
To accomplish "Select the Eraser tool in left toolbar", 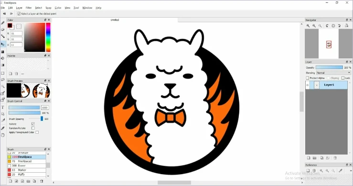I will (3, 29).
